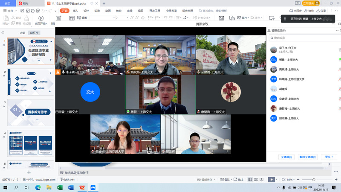Launch Excel from the taskbar
Screen dimensions: 341x192
pyautogui.click(x=59, y=187)
